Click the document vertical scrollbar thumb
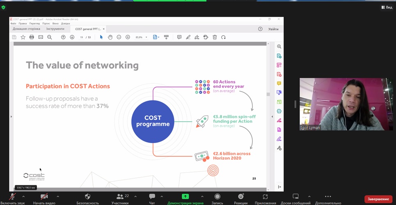Image resolution: width=396 pixels, height=205 pixels. (x=268, y=94)
